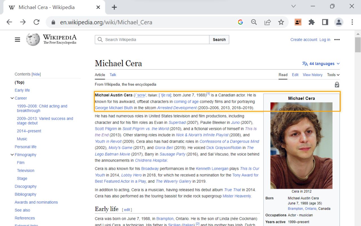Screen dimensions: 361x226
Task: Go to Personal life in contents
Action: coord(25,147)
